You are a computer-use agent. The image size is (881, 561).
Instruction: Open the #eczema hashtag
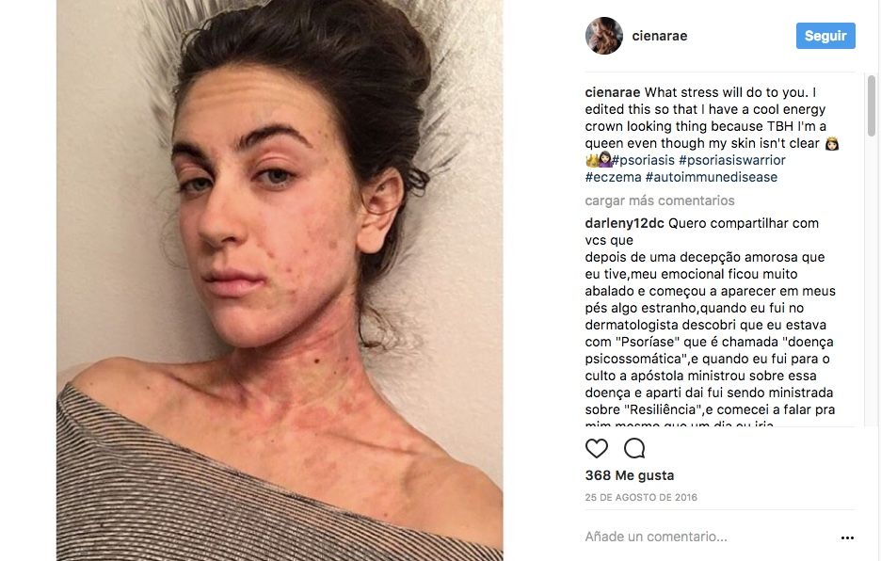point(613,177)
